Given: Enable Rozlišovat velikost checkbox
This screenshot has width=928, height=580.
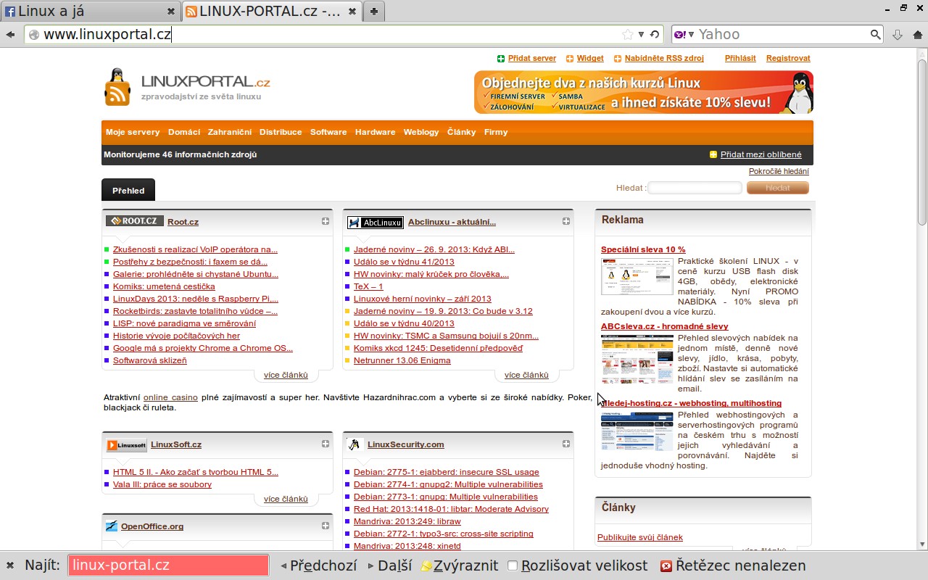Looking at the screenshot, I should click(513, 565).
